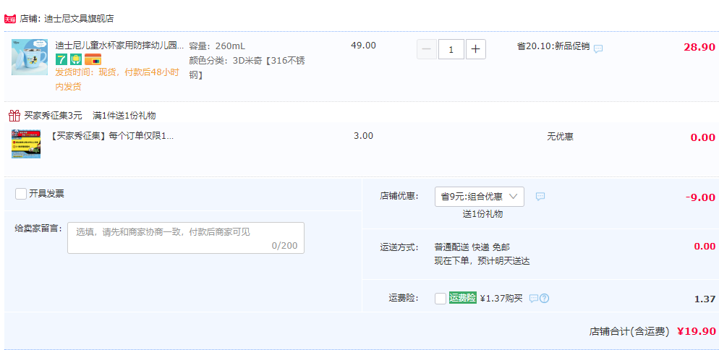Click the 省20.10:新品促销 promotion text

click(553, 46)
